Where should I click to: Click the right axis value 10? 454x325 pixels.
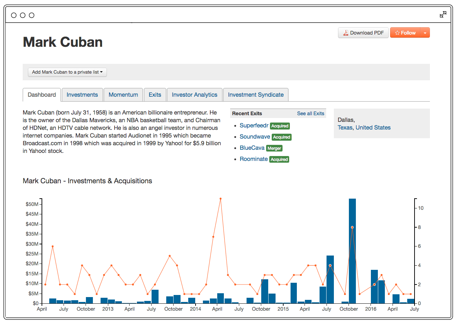[421, 208]
